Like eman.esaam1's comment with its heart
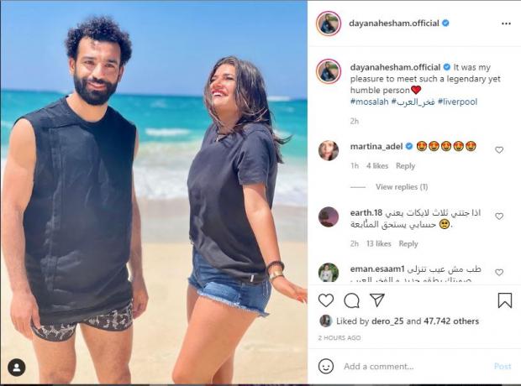 tap(499, 273)
